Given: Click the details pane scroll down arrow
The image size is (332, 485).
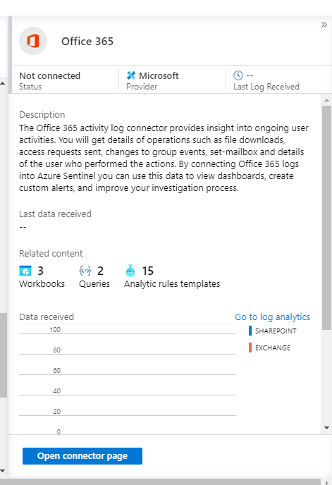Looking at the screenshot, I should coord(326,428).
